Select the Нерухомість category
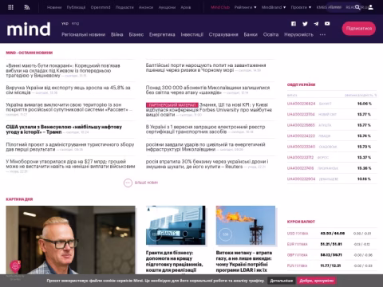Image resolution: width=383 pixels, height=287 pixels. [x=298, y=34]
